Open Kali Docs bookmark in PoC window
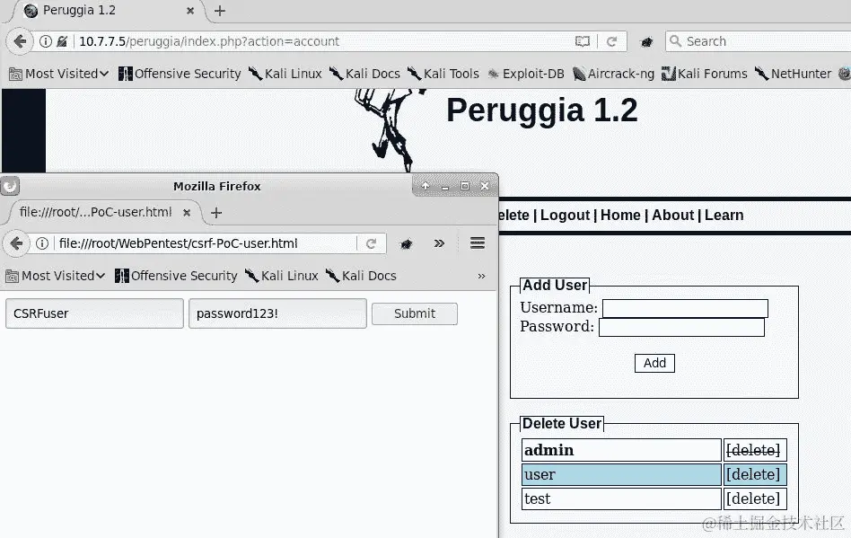Image resolution: width=851 pixels, height=538 pixels. tap(361, 276)
